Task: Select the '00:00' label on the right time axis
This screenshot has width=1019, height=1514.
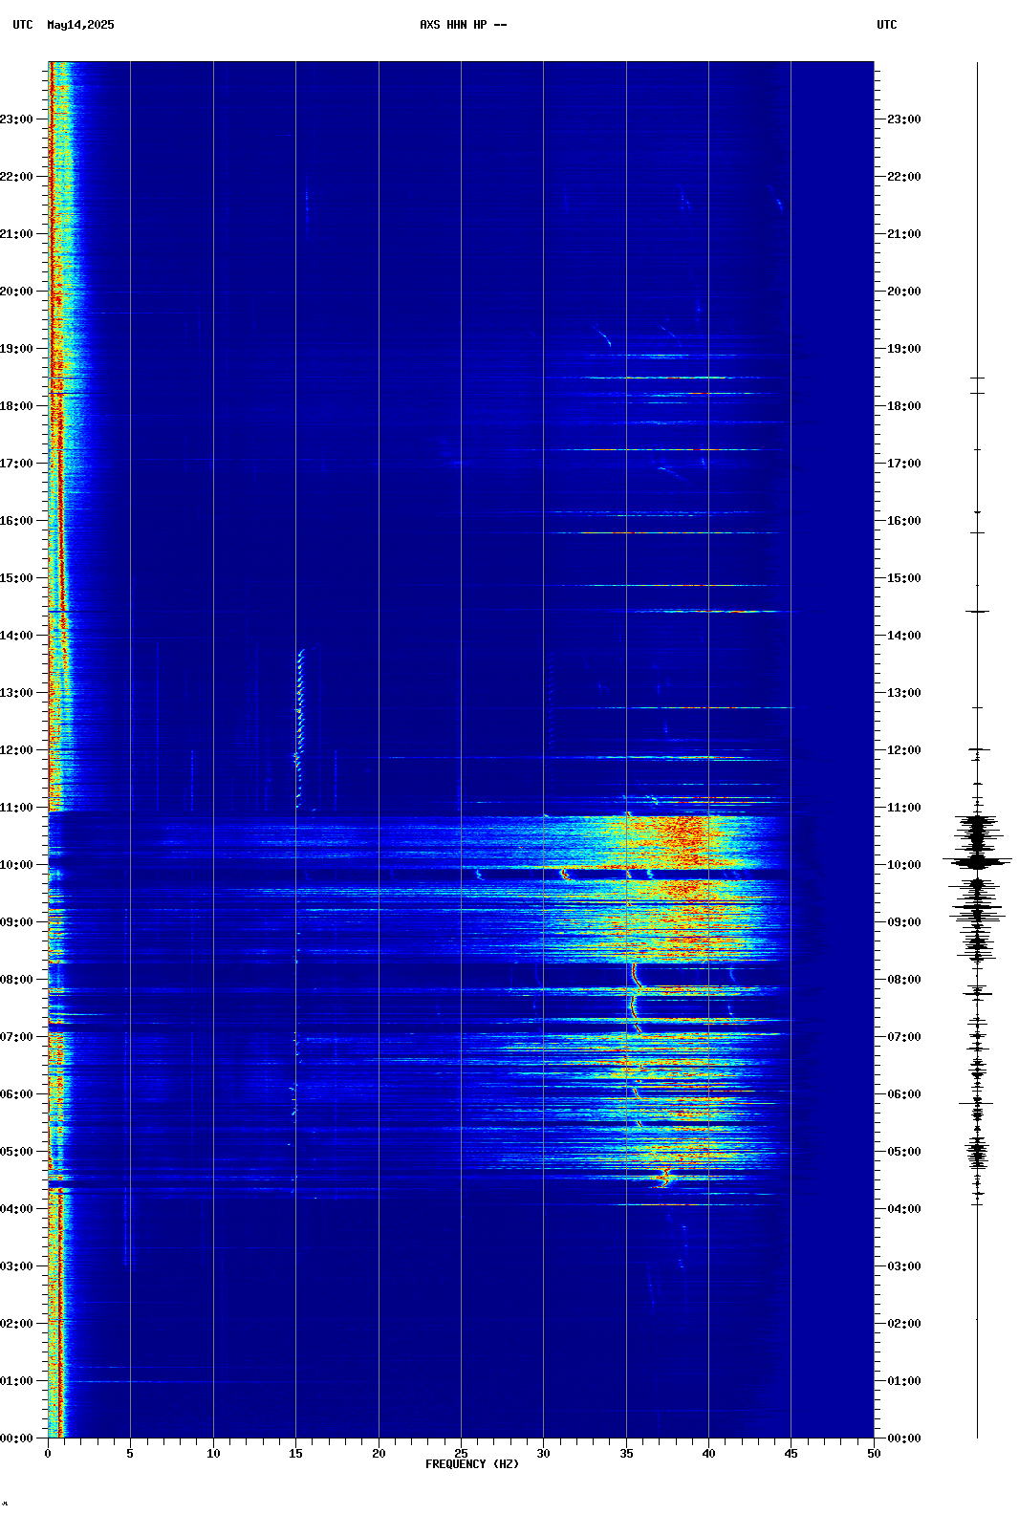Action: [x=904, y=1438]
